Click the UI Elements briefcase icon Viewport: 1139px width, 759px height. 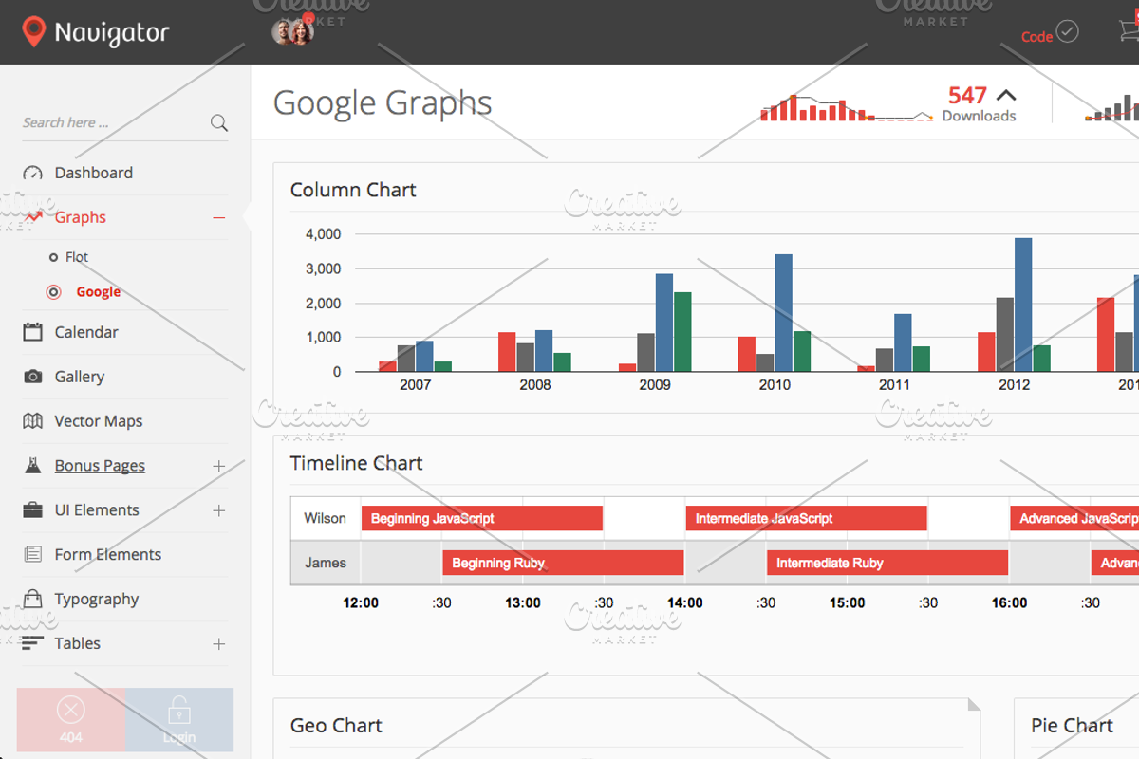33,510
